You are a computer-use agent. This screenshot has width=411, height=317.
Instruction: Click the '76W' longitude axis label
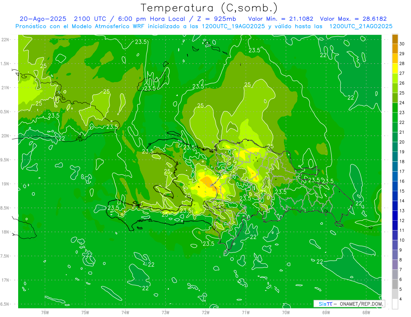[x=45, y=313]
